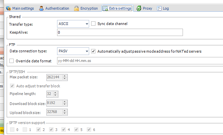Image resolution: width=223 pixels, height=135 pixels.
Task: Open the Transfer type ASCII dropdown
Action: click(x=87, y=24)
